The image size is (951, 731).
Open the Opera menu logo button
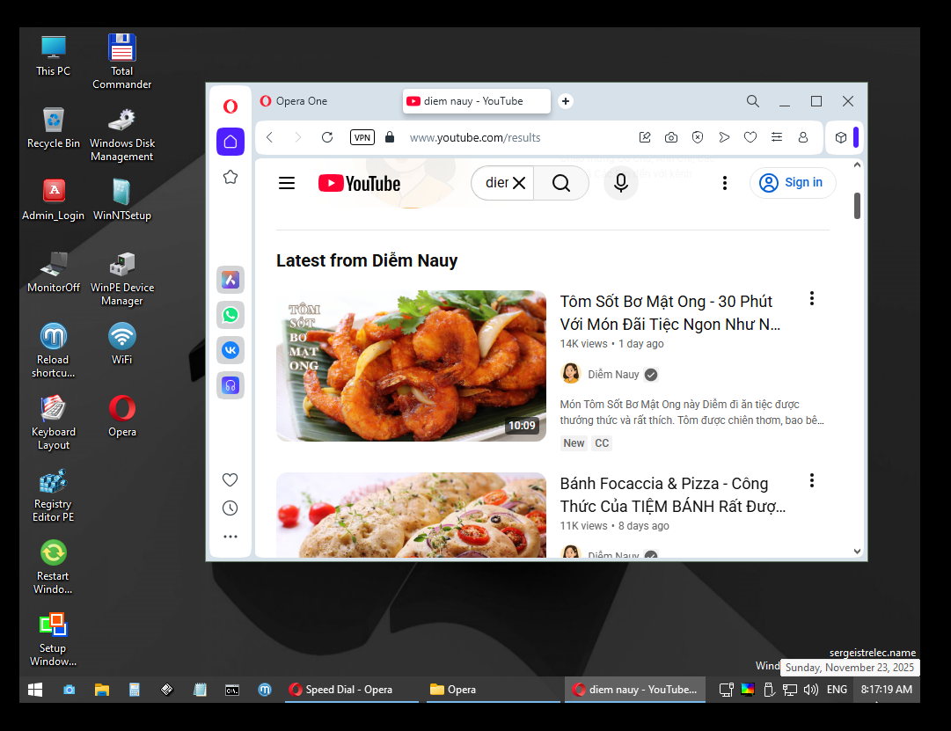point(230,106)
